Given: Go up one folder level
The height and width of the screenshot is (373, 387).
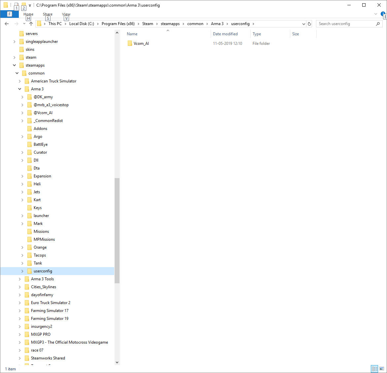Looking at the screenshot, I should (31, 24).
